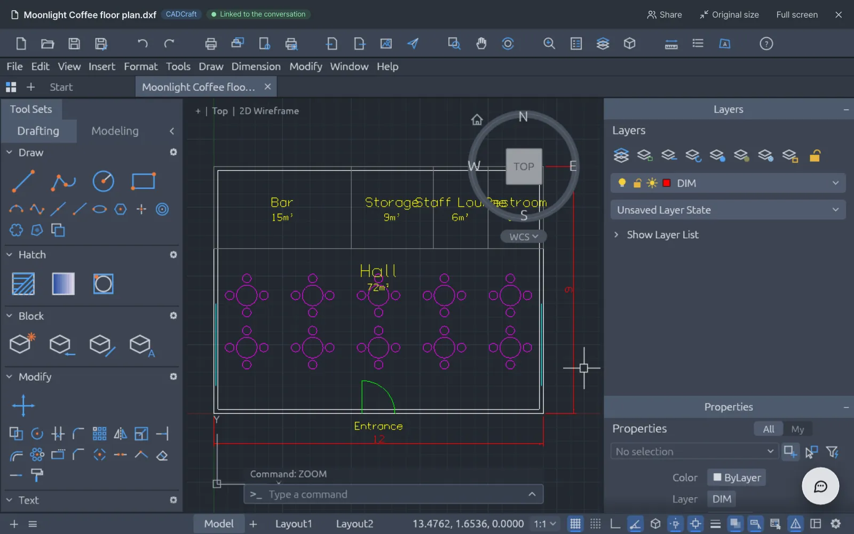Viewport: 854px width, 534px height.
Task: Click Original size button
Action: [x=729, y=14]
